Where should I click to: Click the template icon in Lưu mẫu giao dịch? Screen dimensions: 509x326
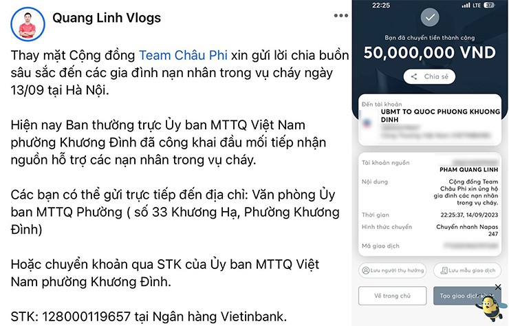tap(444, 270)
